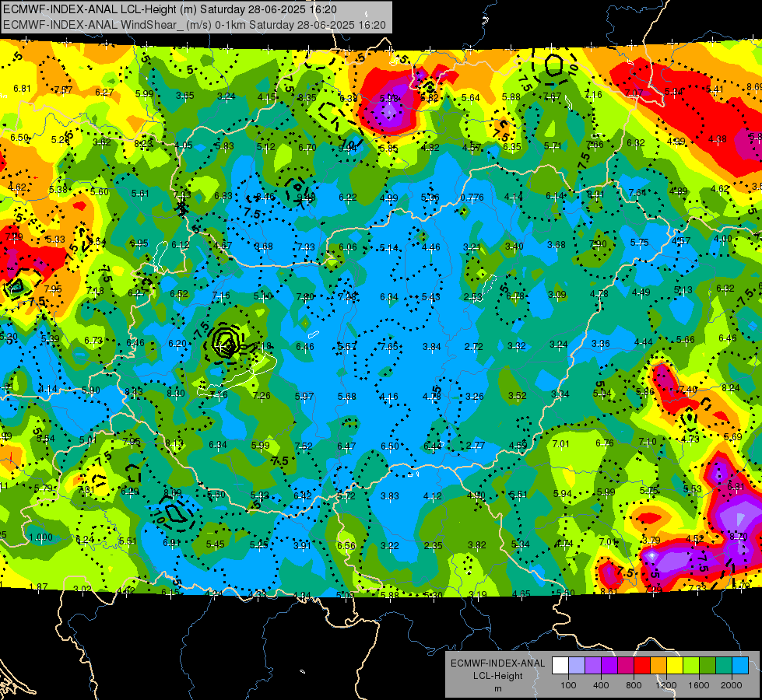Click the grid value 2.72

(474, 346)
